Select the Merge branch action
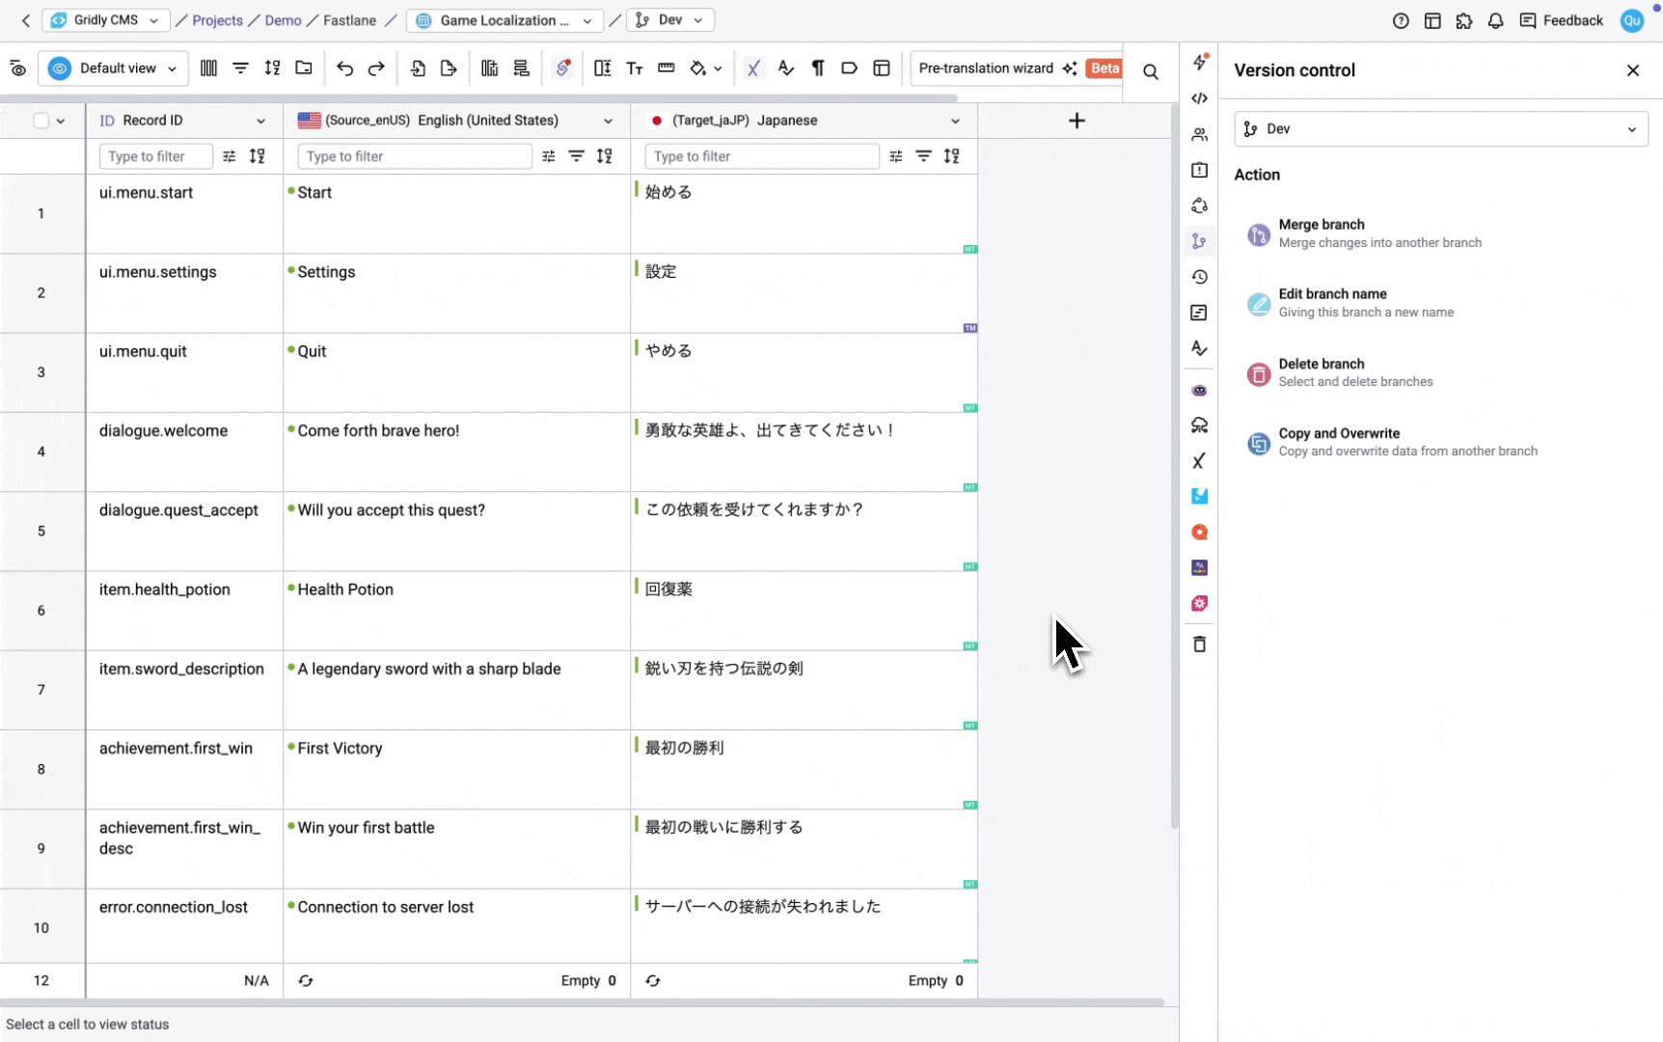Screen dimensions: 1663x1042 click(x=1321, y=233)
